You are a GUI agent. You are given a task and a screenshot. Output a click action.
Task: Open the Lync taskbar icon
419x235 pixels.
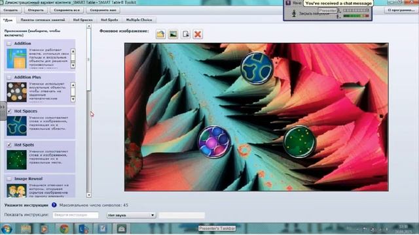click(x=83, y=229)
